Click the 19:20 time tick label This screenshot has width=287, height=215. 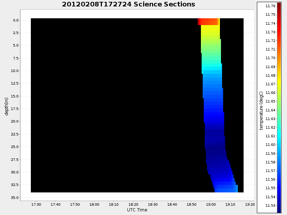250,204
